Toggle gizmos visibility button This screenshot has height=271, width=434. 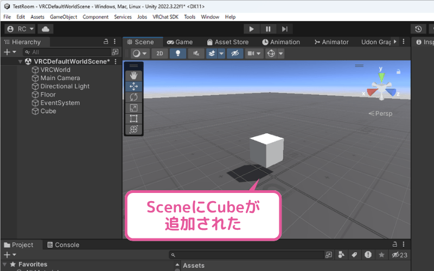click(271, 54)
